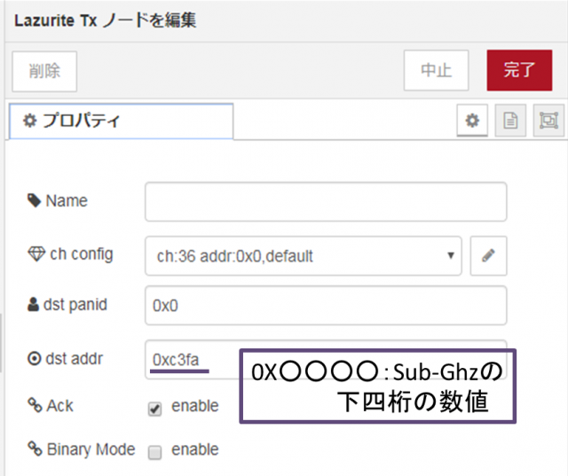Open node description document icon

click(x=510, y=121)
